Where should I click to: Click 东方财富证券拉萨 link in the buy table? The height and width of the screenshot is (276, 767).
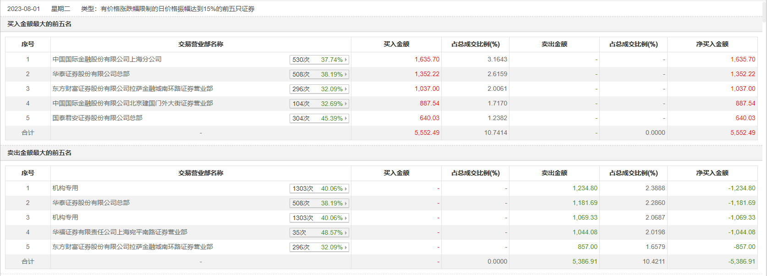(x=132, y=88)
